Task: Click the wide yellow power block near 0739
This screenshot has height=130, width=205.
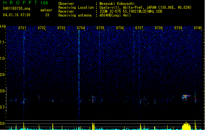Action: (x=186, y=126)
